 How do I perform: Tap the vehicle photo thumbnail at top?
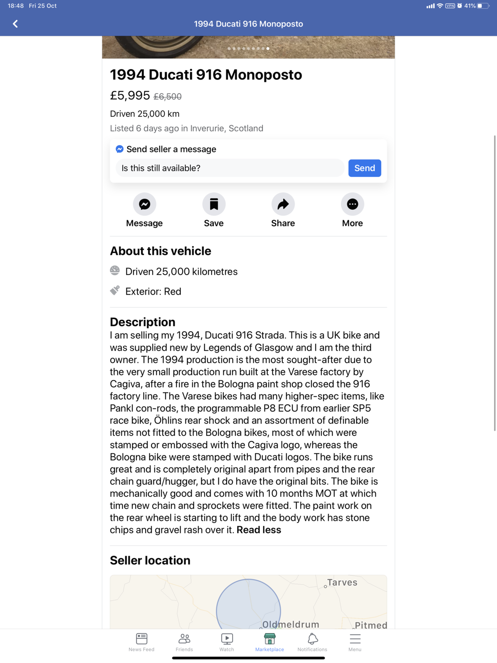pyautogui.click(x=248, y=47)
